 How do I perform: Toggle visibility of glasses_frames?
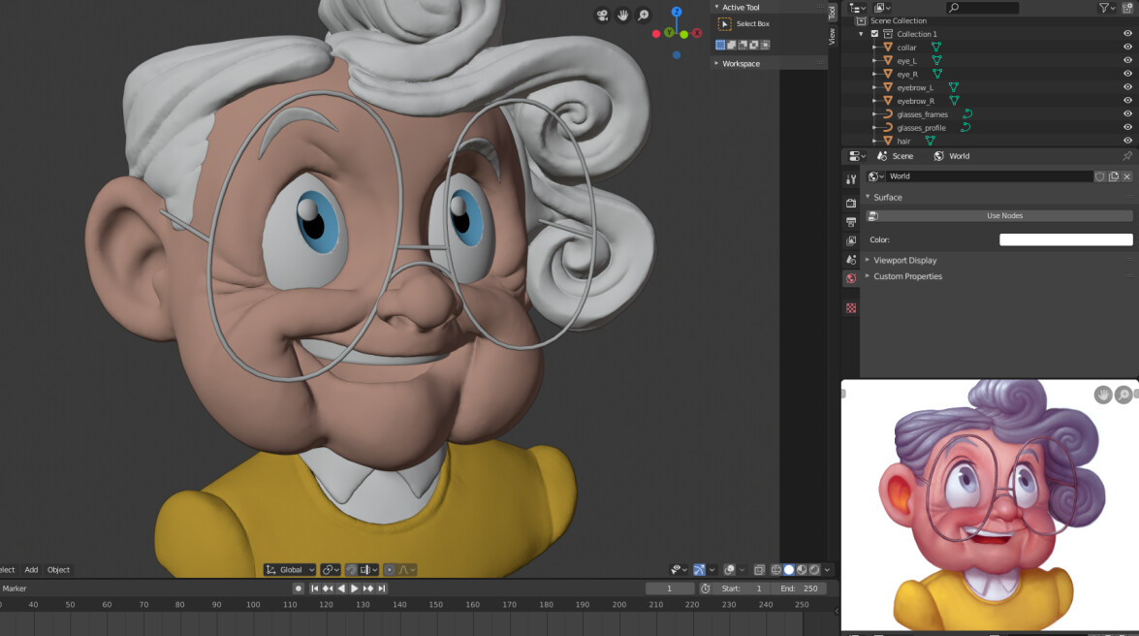tap(1127, 113)
